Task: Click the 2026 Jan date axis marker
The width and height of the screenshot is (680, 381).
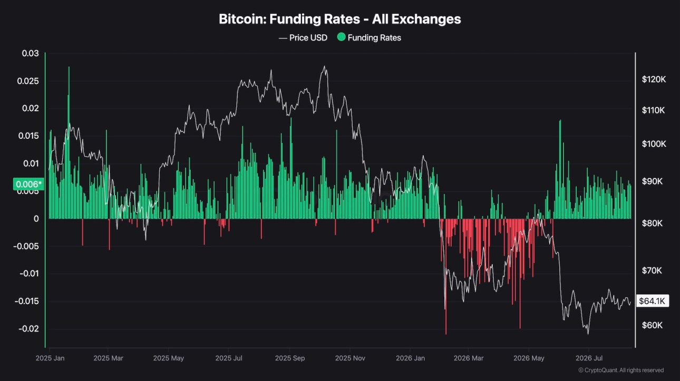Action: pos(410,358)
